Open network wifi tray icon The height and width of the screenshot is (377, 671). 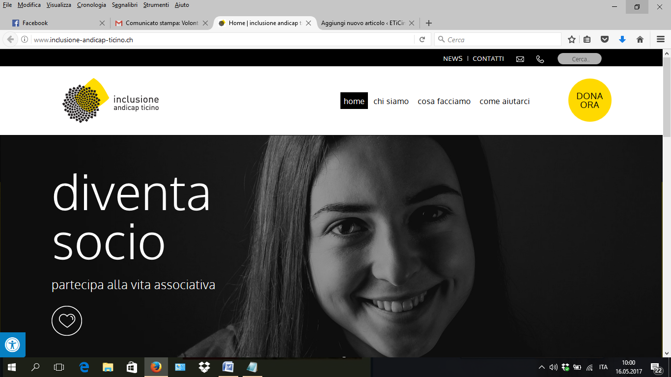pyautogui.click(x=589, y=367)
